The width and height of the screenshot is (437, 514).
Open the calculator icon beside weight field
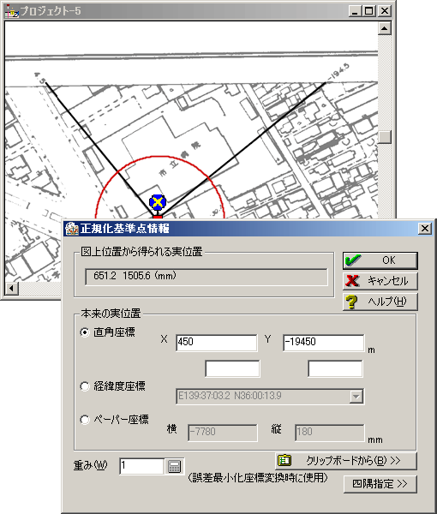tap(174, 466)
